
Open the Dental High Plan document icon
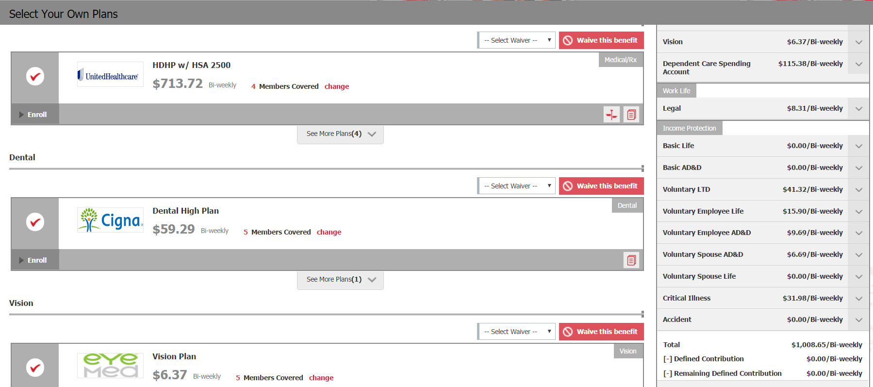[631, 260]
